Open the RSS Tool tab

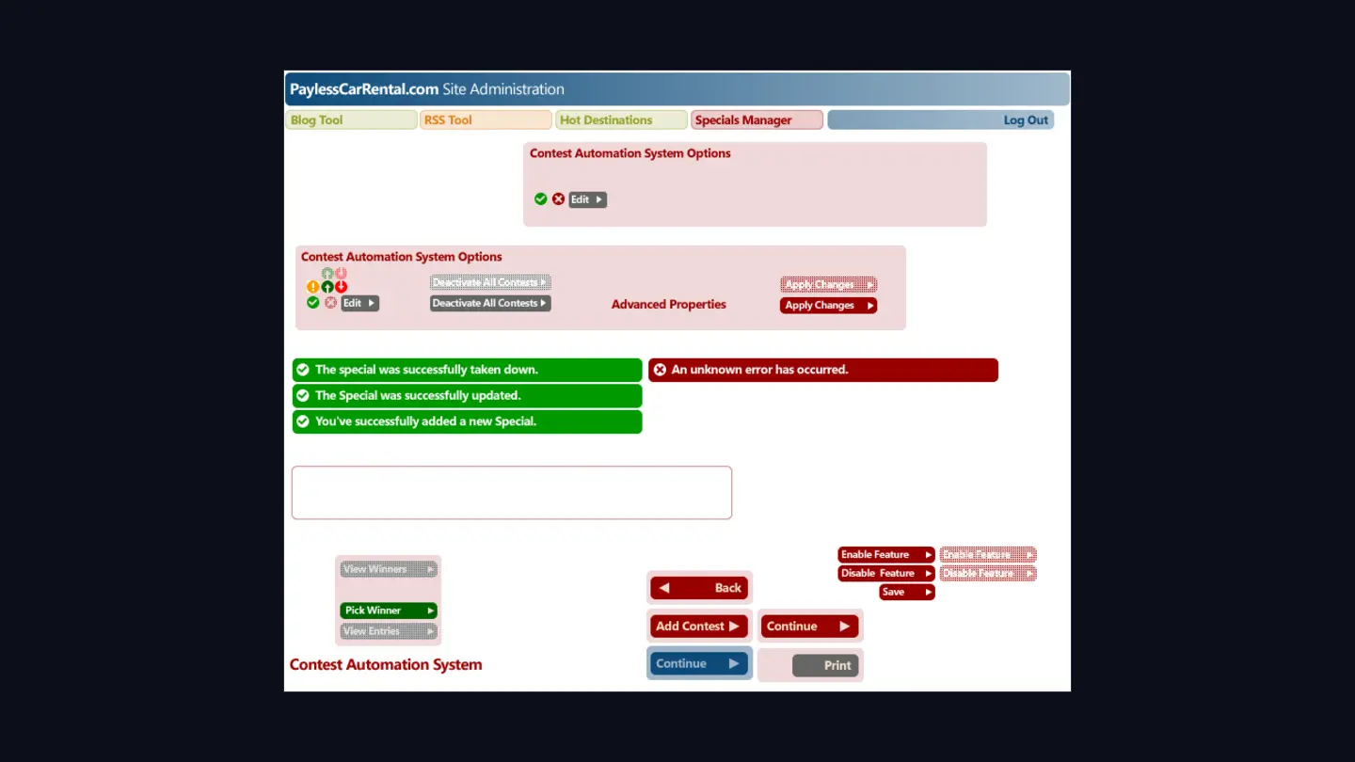click(x=486, y=119)
